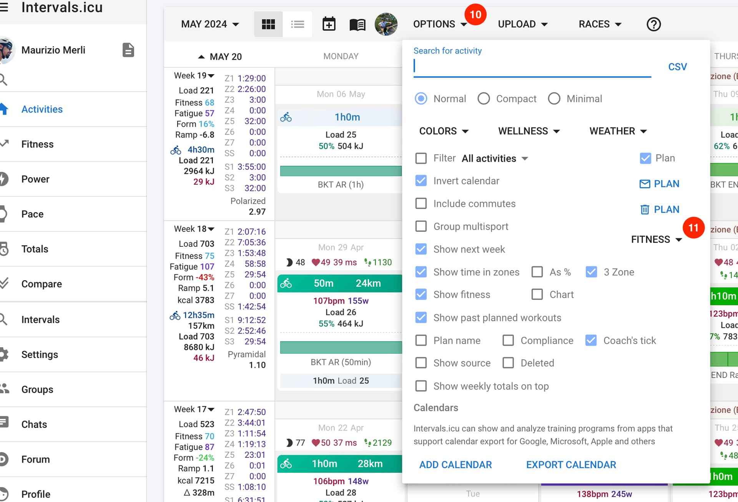Toggle the 3 Zone checkbox

click(591, 272)
